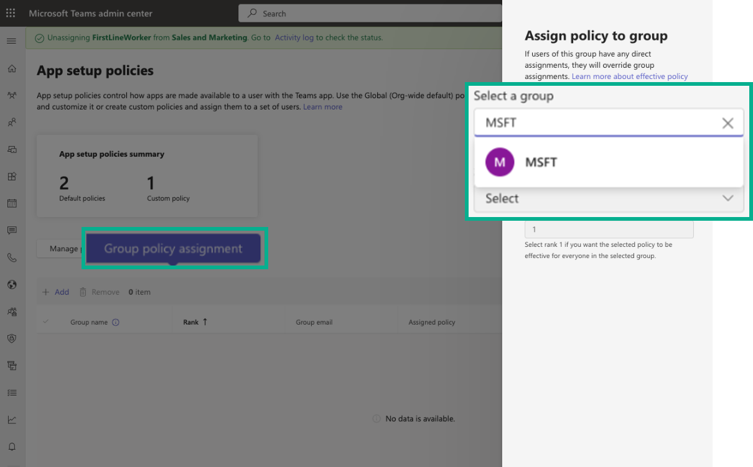Click the Group email column header
Image resolution: width=753 pixels, height=467 pixels.
(x=314, y=322)
